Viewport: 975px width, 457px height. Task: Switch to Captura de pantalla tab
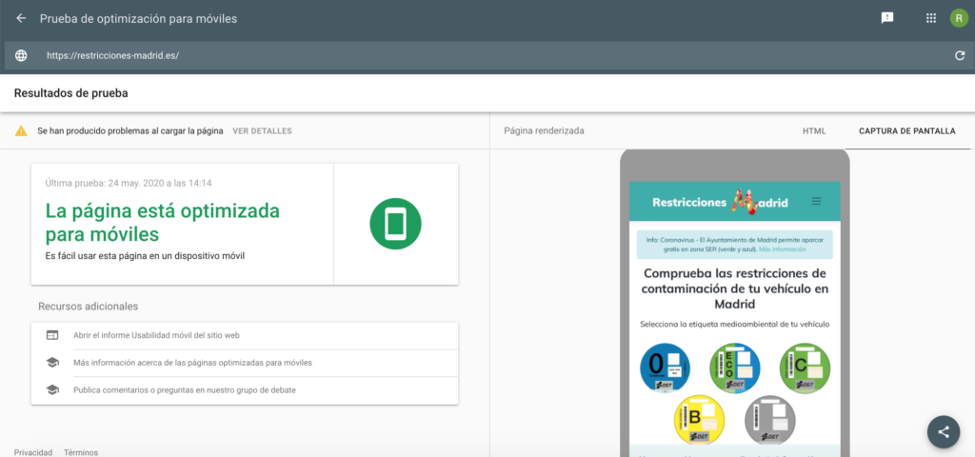907,131
